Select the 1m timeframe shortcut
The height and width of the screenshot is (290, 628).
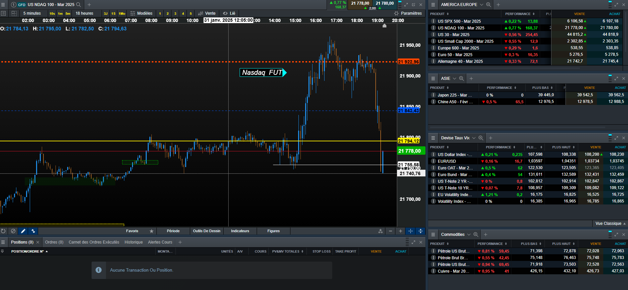click(x=60, y=14)
